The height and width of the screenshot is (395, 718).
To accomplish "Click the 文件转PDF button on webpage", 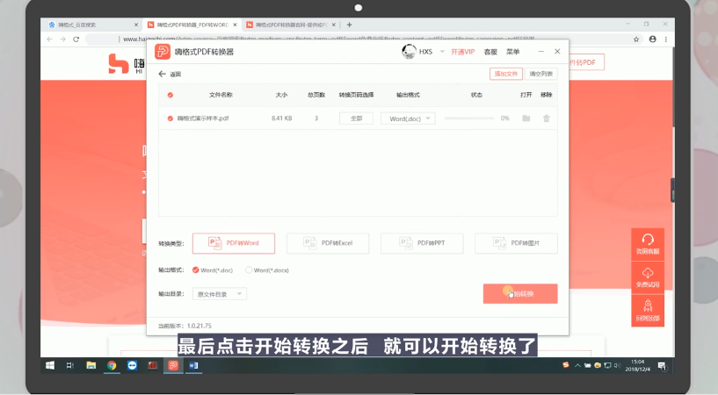I will pos(586,62).
